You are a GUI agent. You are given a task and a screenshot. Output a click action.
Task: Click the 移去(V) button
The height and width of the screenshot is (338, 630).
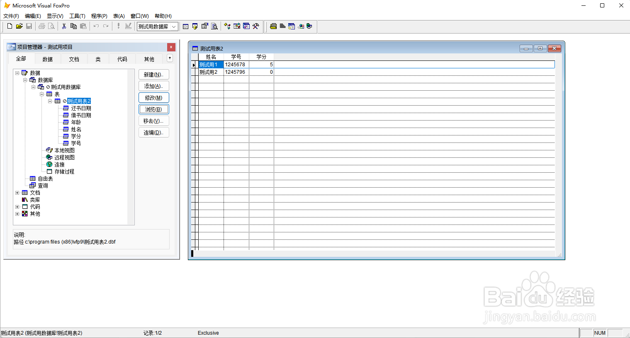153,121
